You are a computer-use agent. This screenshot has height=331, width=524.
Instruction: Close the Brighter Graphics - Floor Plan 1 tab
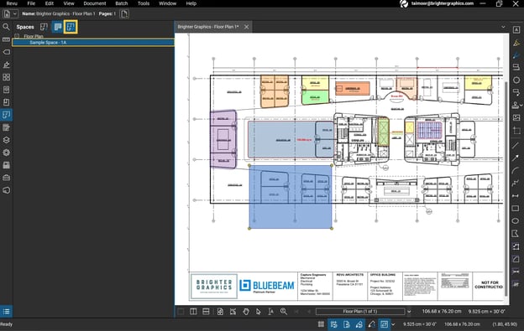click(x=247, y=27)
